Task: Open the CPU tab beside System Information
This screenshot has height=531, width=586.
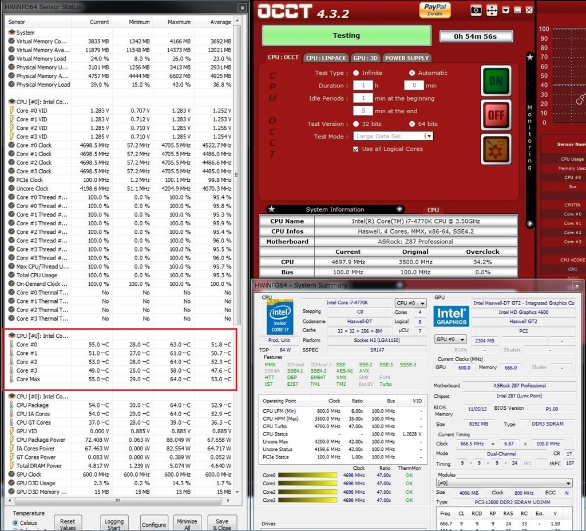Action: (x=433, y=210)
